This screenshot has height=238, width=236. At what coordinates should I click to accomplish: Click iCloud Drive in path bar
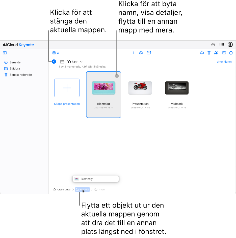click(x=62, y=190)
